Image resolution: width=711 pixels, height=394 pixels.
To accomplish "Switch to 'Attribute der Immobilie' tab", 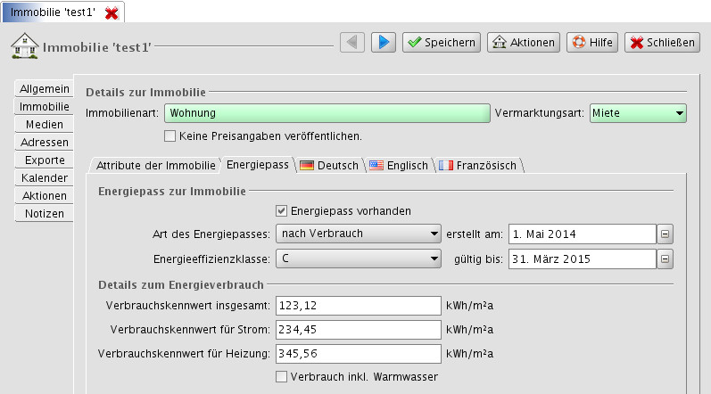I will (155, 166).
